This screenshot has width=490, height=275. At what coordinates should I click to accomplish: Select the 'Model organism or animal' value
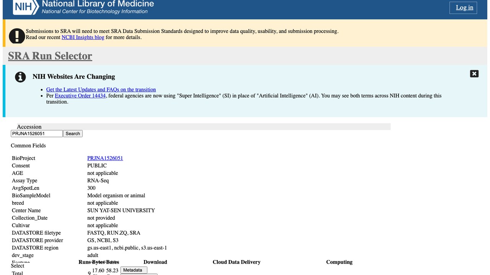[x=116, y=196]
